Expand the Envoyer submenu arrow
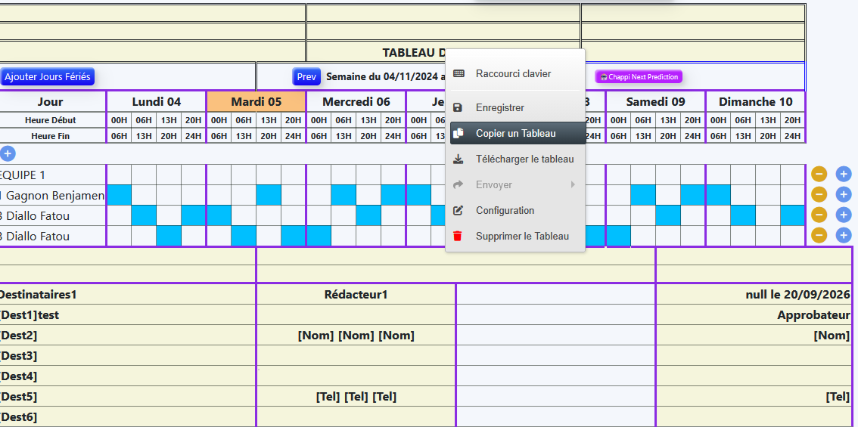858x427 pixels. [x=573, y=185]
